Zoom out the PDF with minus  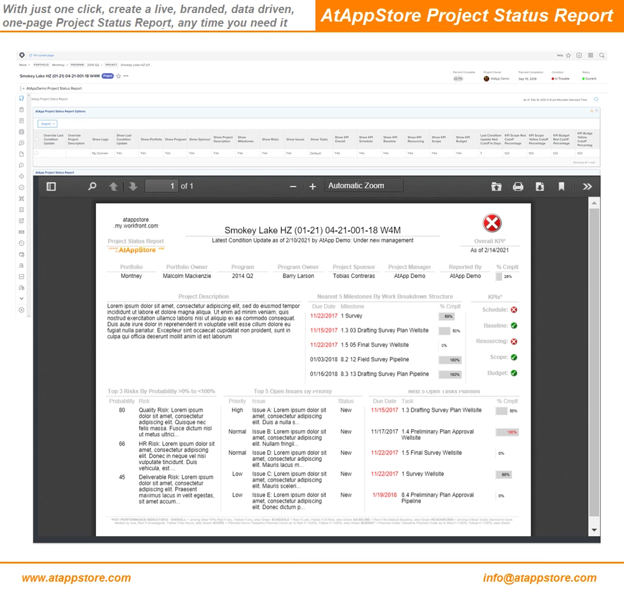pos(293,186)
